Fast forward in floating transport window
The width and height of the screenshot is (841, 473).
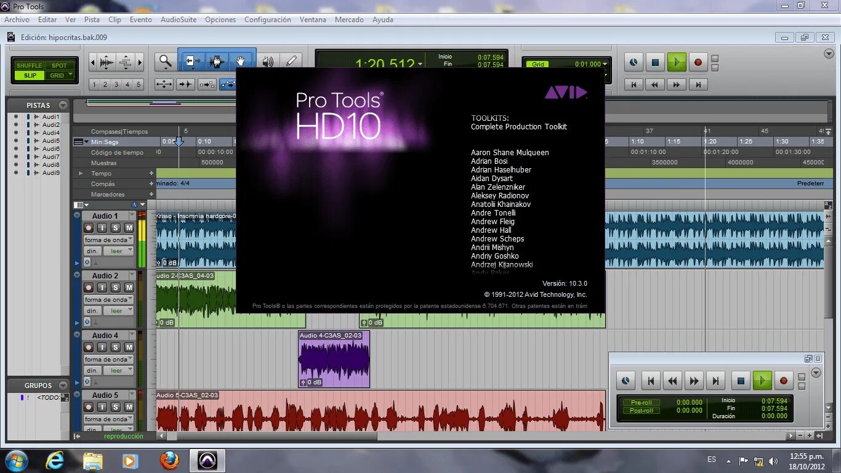[x=694, y=381]
